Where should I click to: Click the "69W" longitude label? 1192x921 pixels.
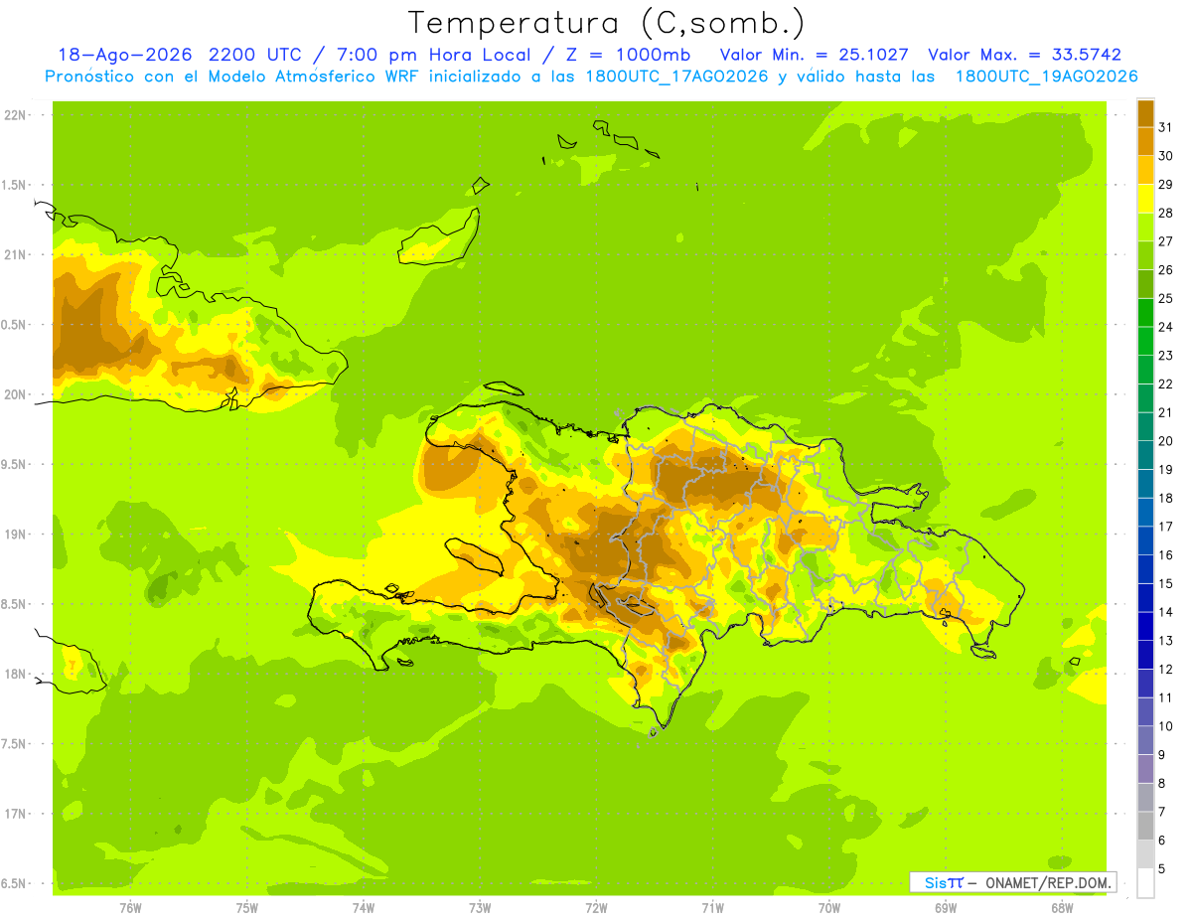(x=945, y=908)
